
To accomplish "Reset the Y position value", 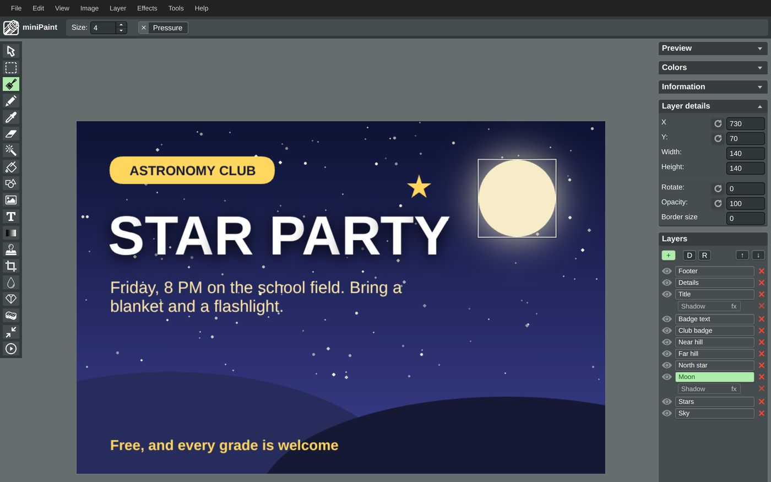I will 718,138.
